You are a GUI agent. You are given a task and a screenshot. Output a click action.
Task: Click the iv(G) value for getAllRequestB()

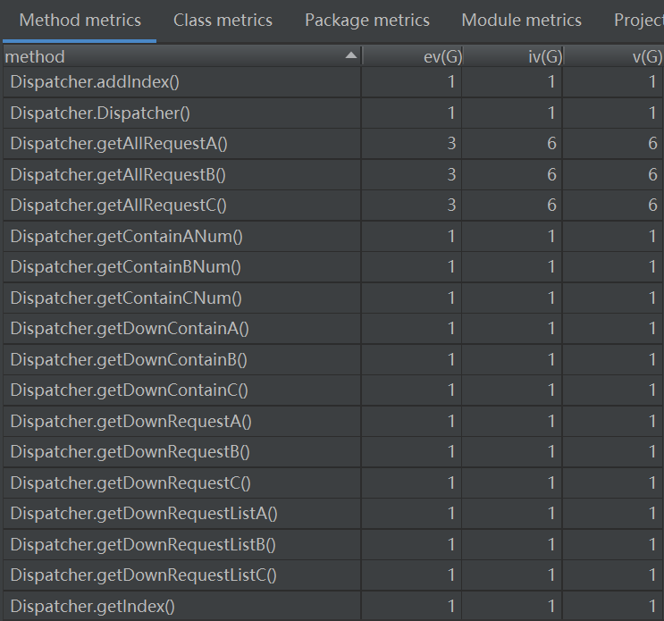(x=551, y=174)
